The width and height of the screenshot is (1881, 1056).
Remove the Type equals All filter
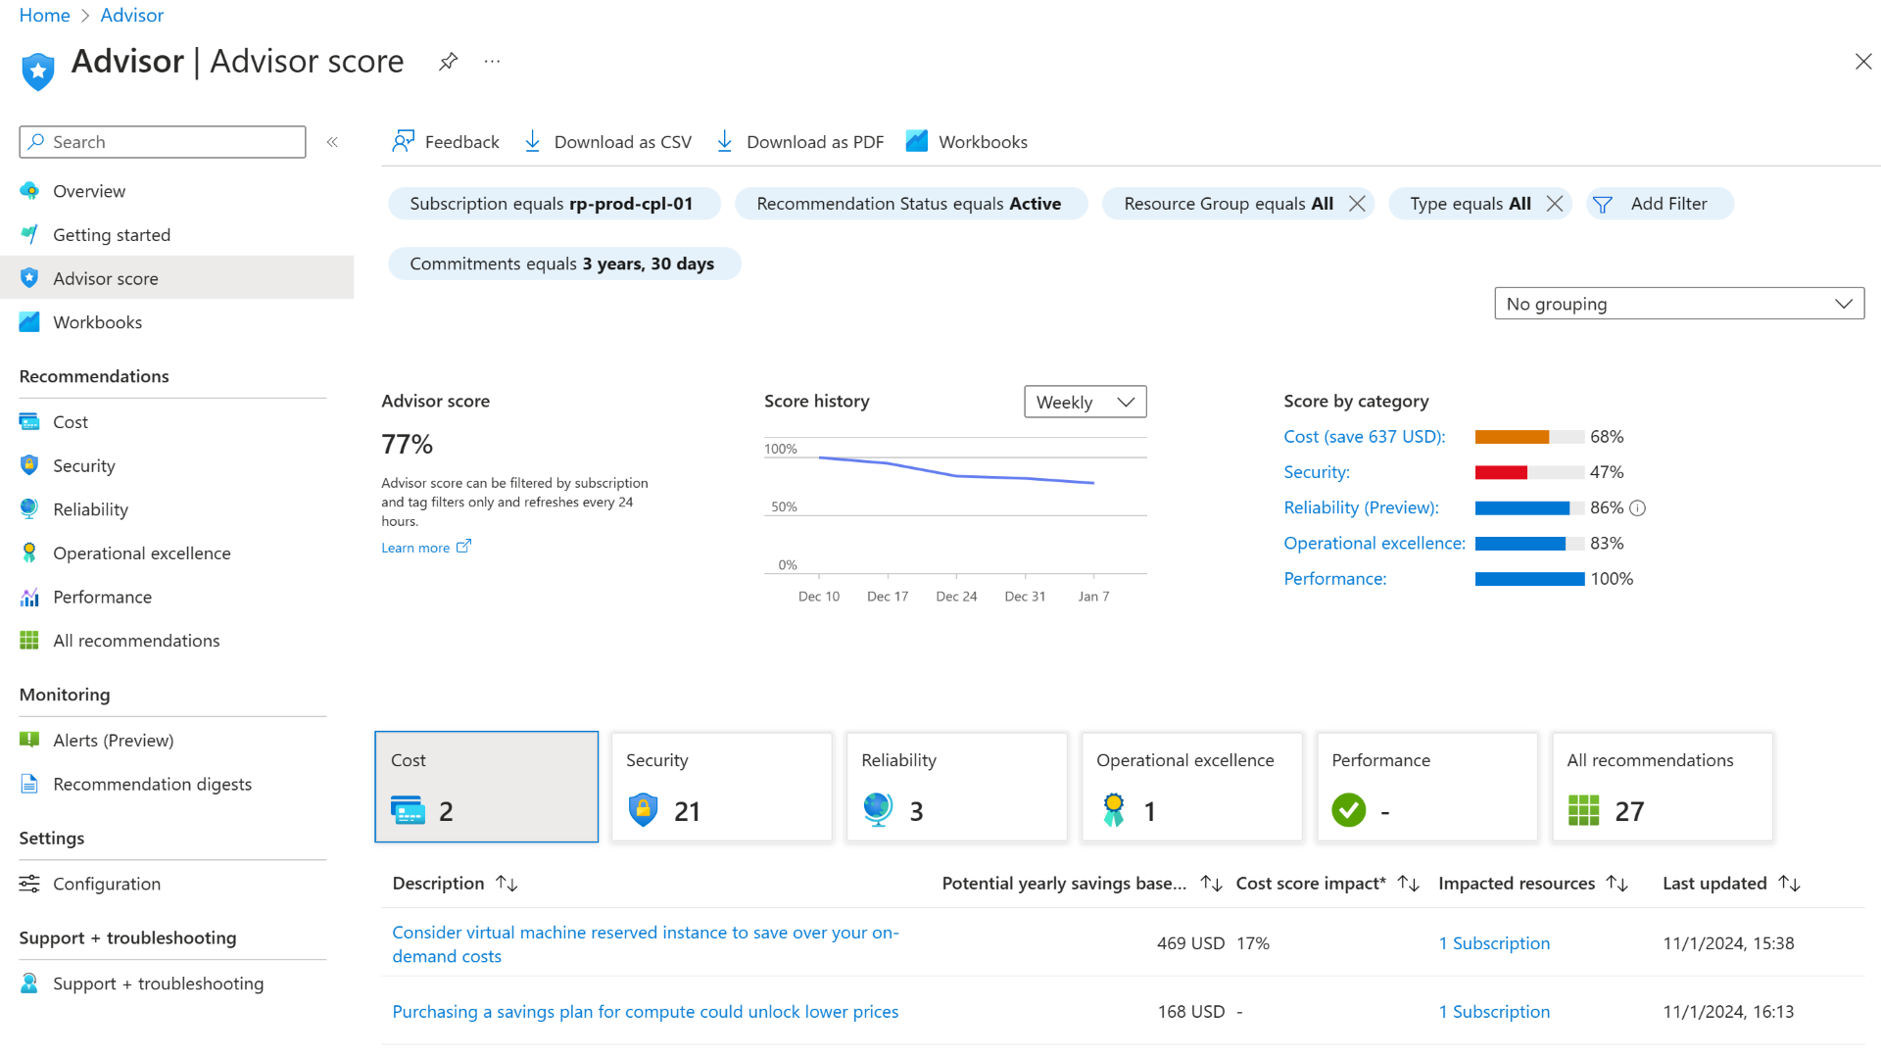1556,203
